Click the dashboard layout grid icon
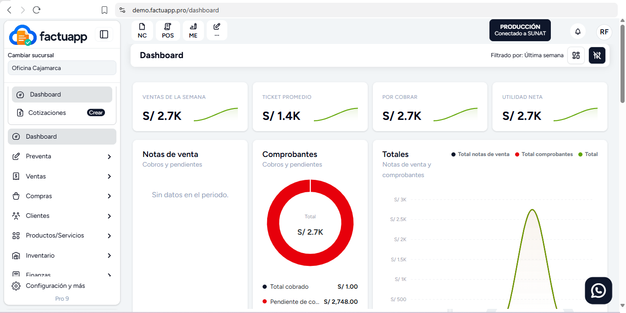 (x=576, y=55)
